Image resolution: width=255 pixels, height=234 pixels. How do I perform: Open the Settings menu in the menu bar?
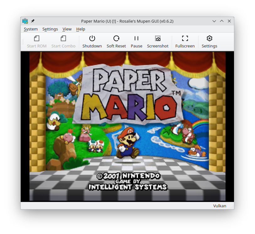point(50,29)
